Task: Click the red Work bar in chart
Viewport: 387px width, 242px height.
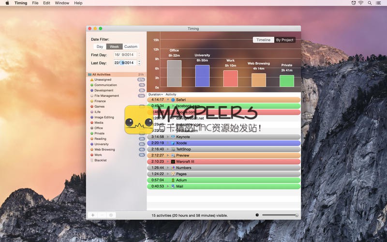Action: click(x=231, y=78)
